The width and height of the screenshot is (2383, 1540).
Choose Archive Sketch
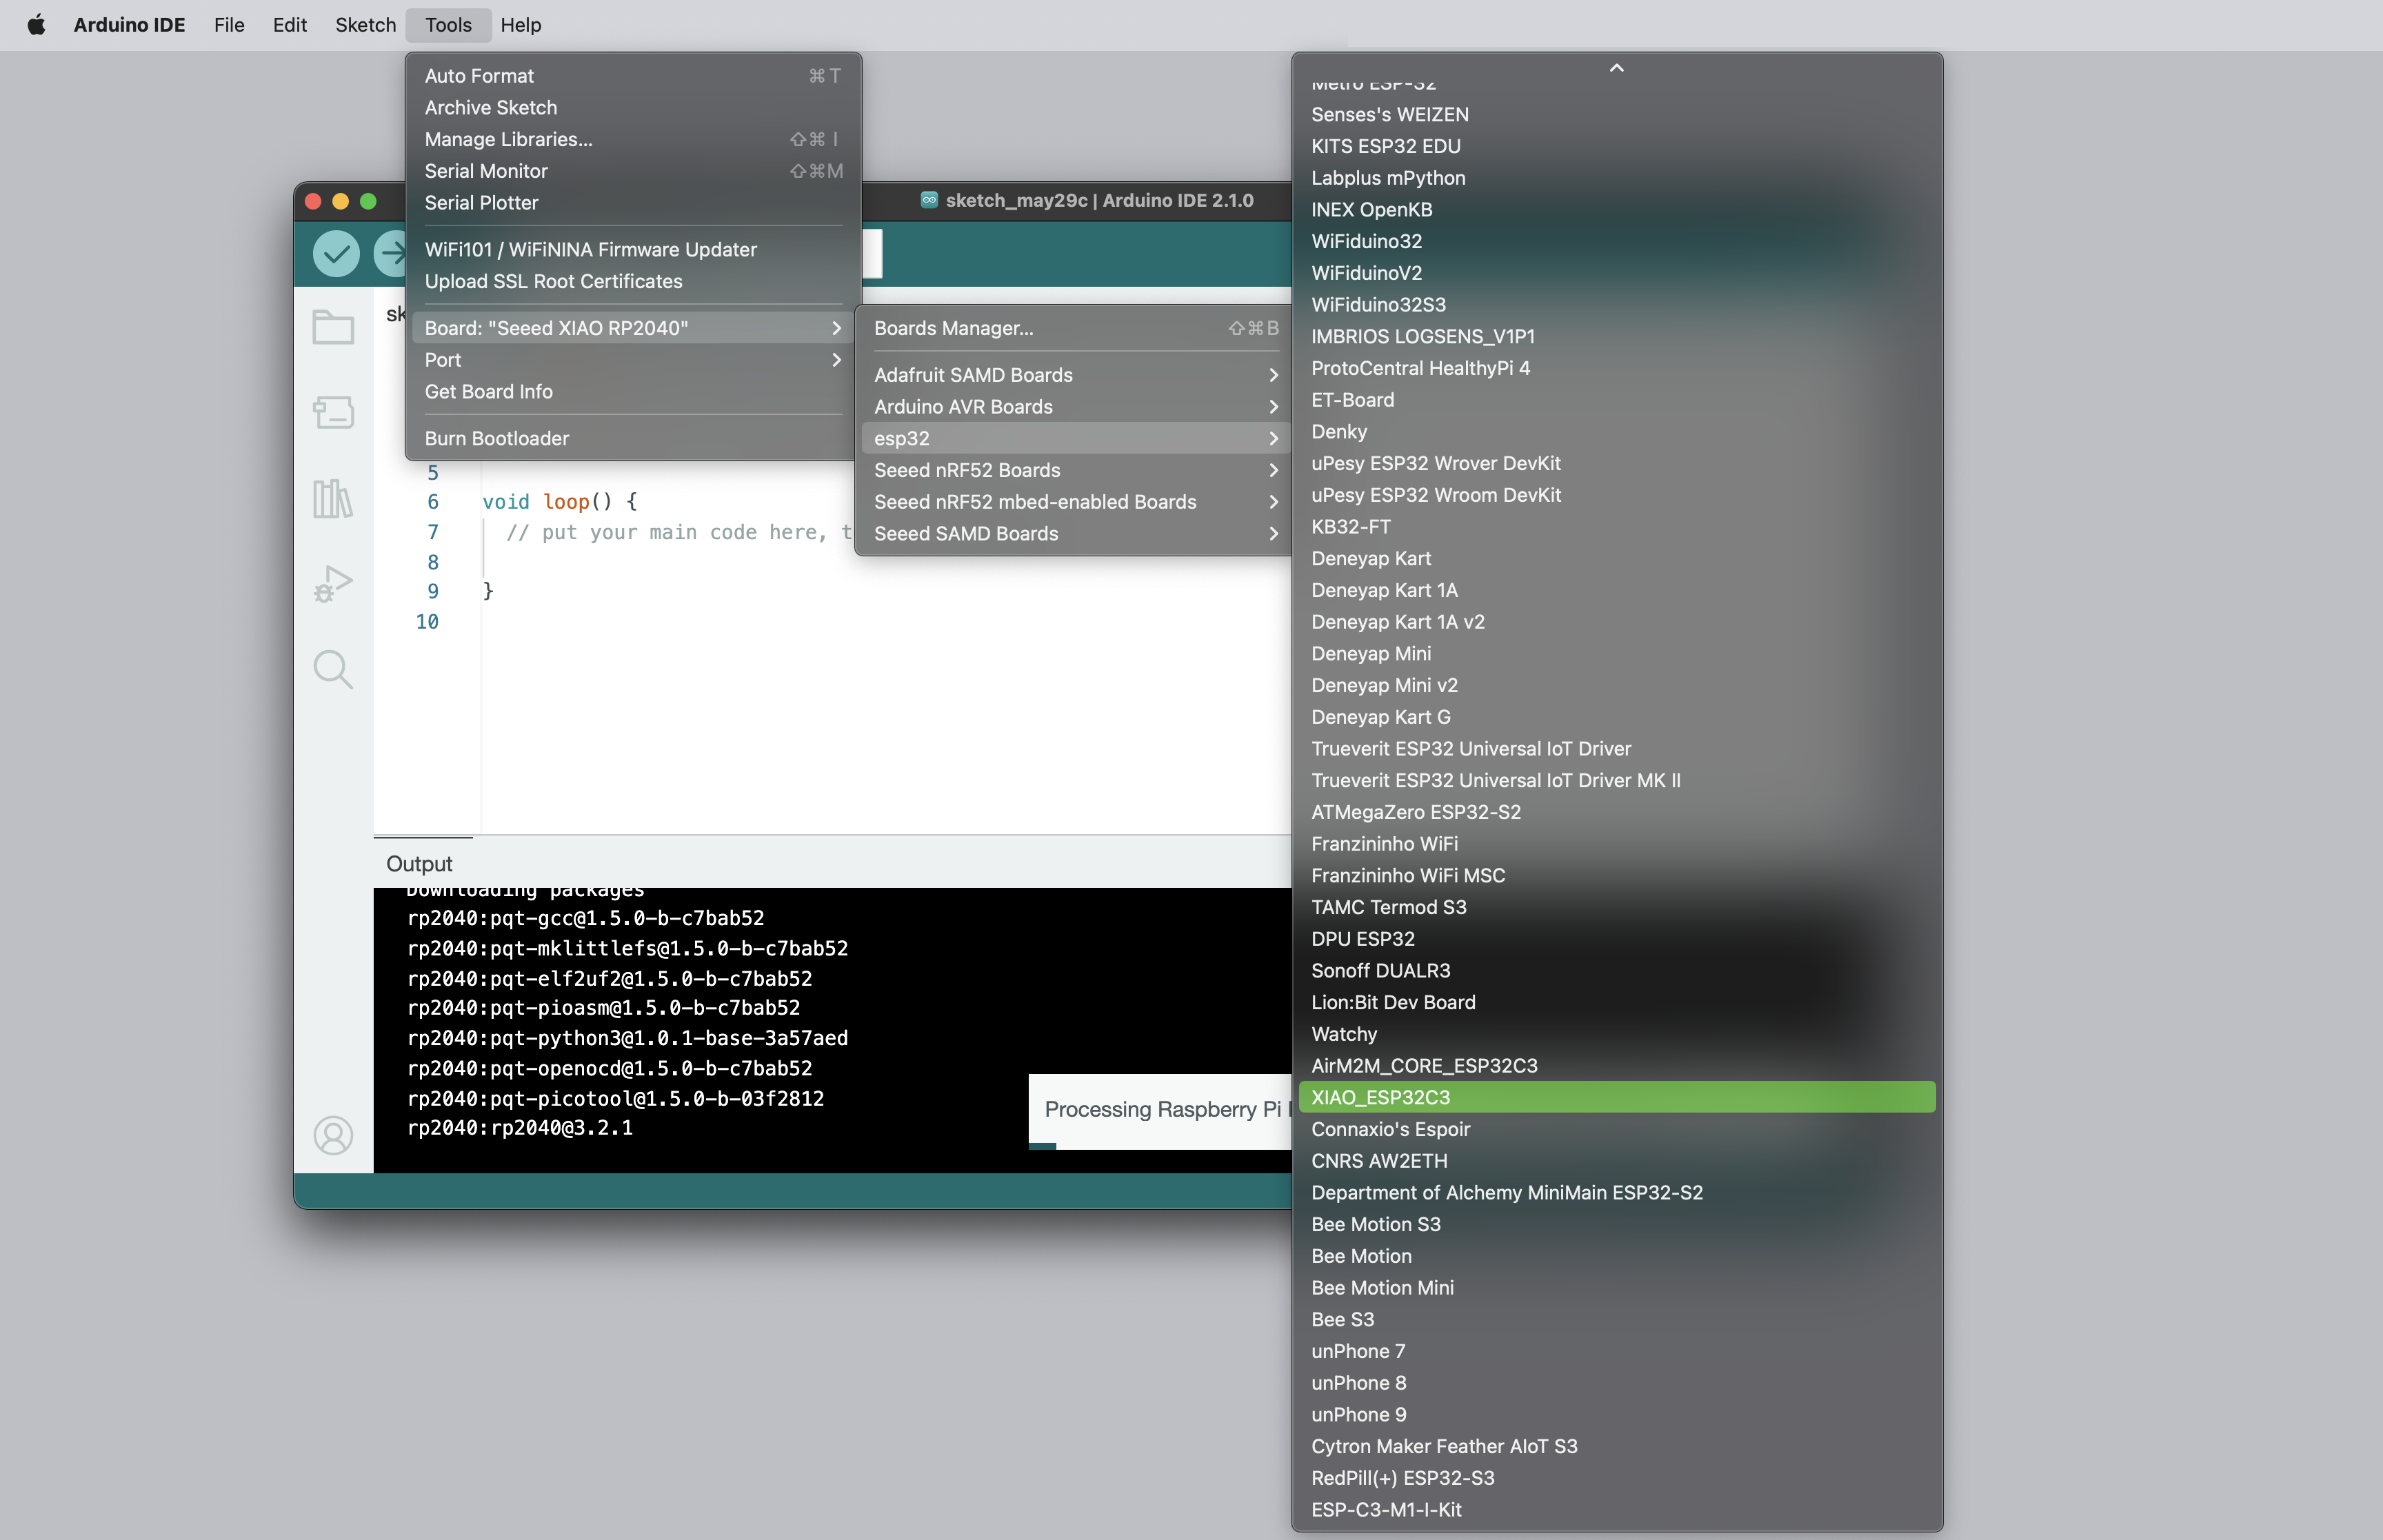632,108
